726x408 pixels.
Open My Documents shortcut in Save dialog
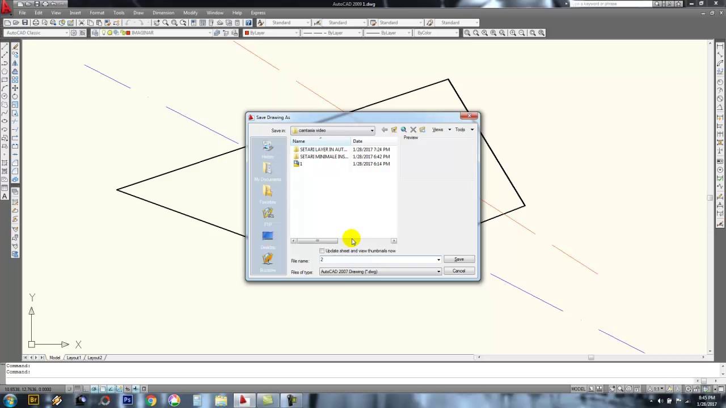[268, 173]
